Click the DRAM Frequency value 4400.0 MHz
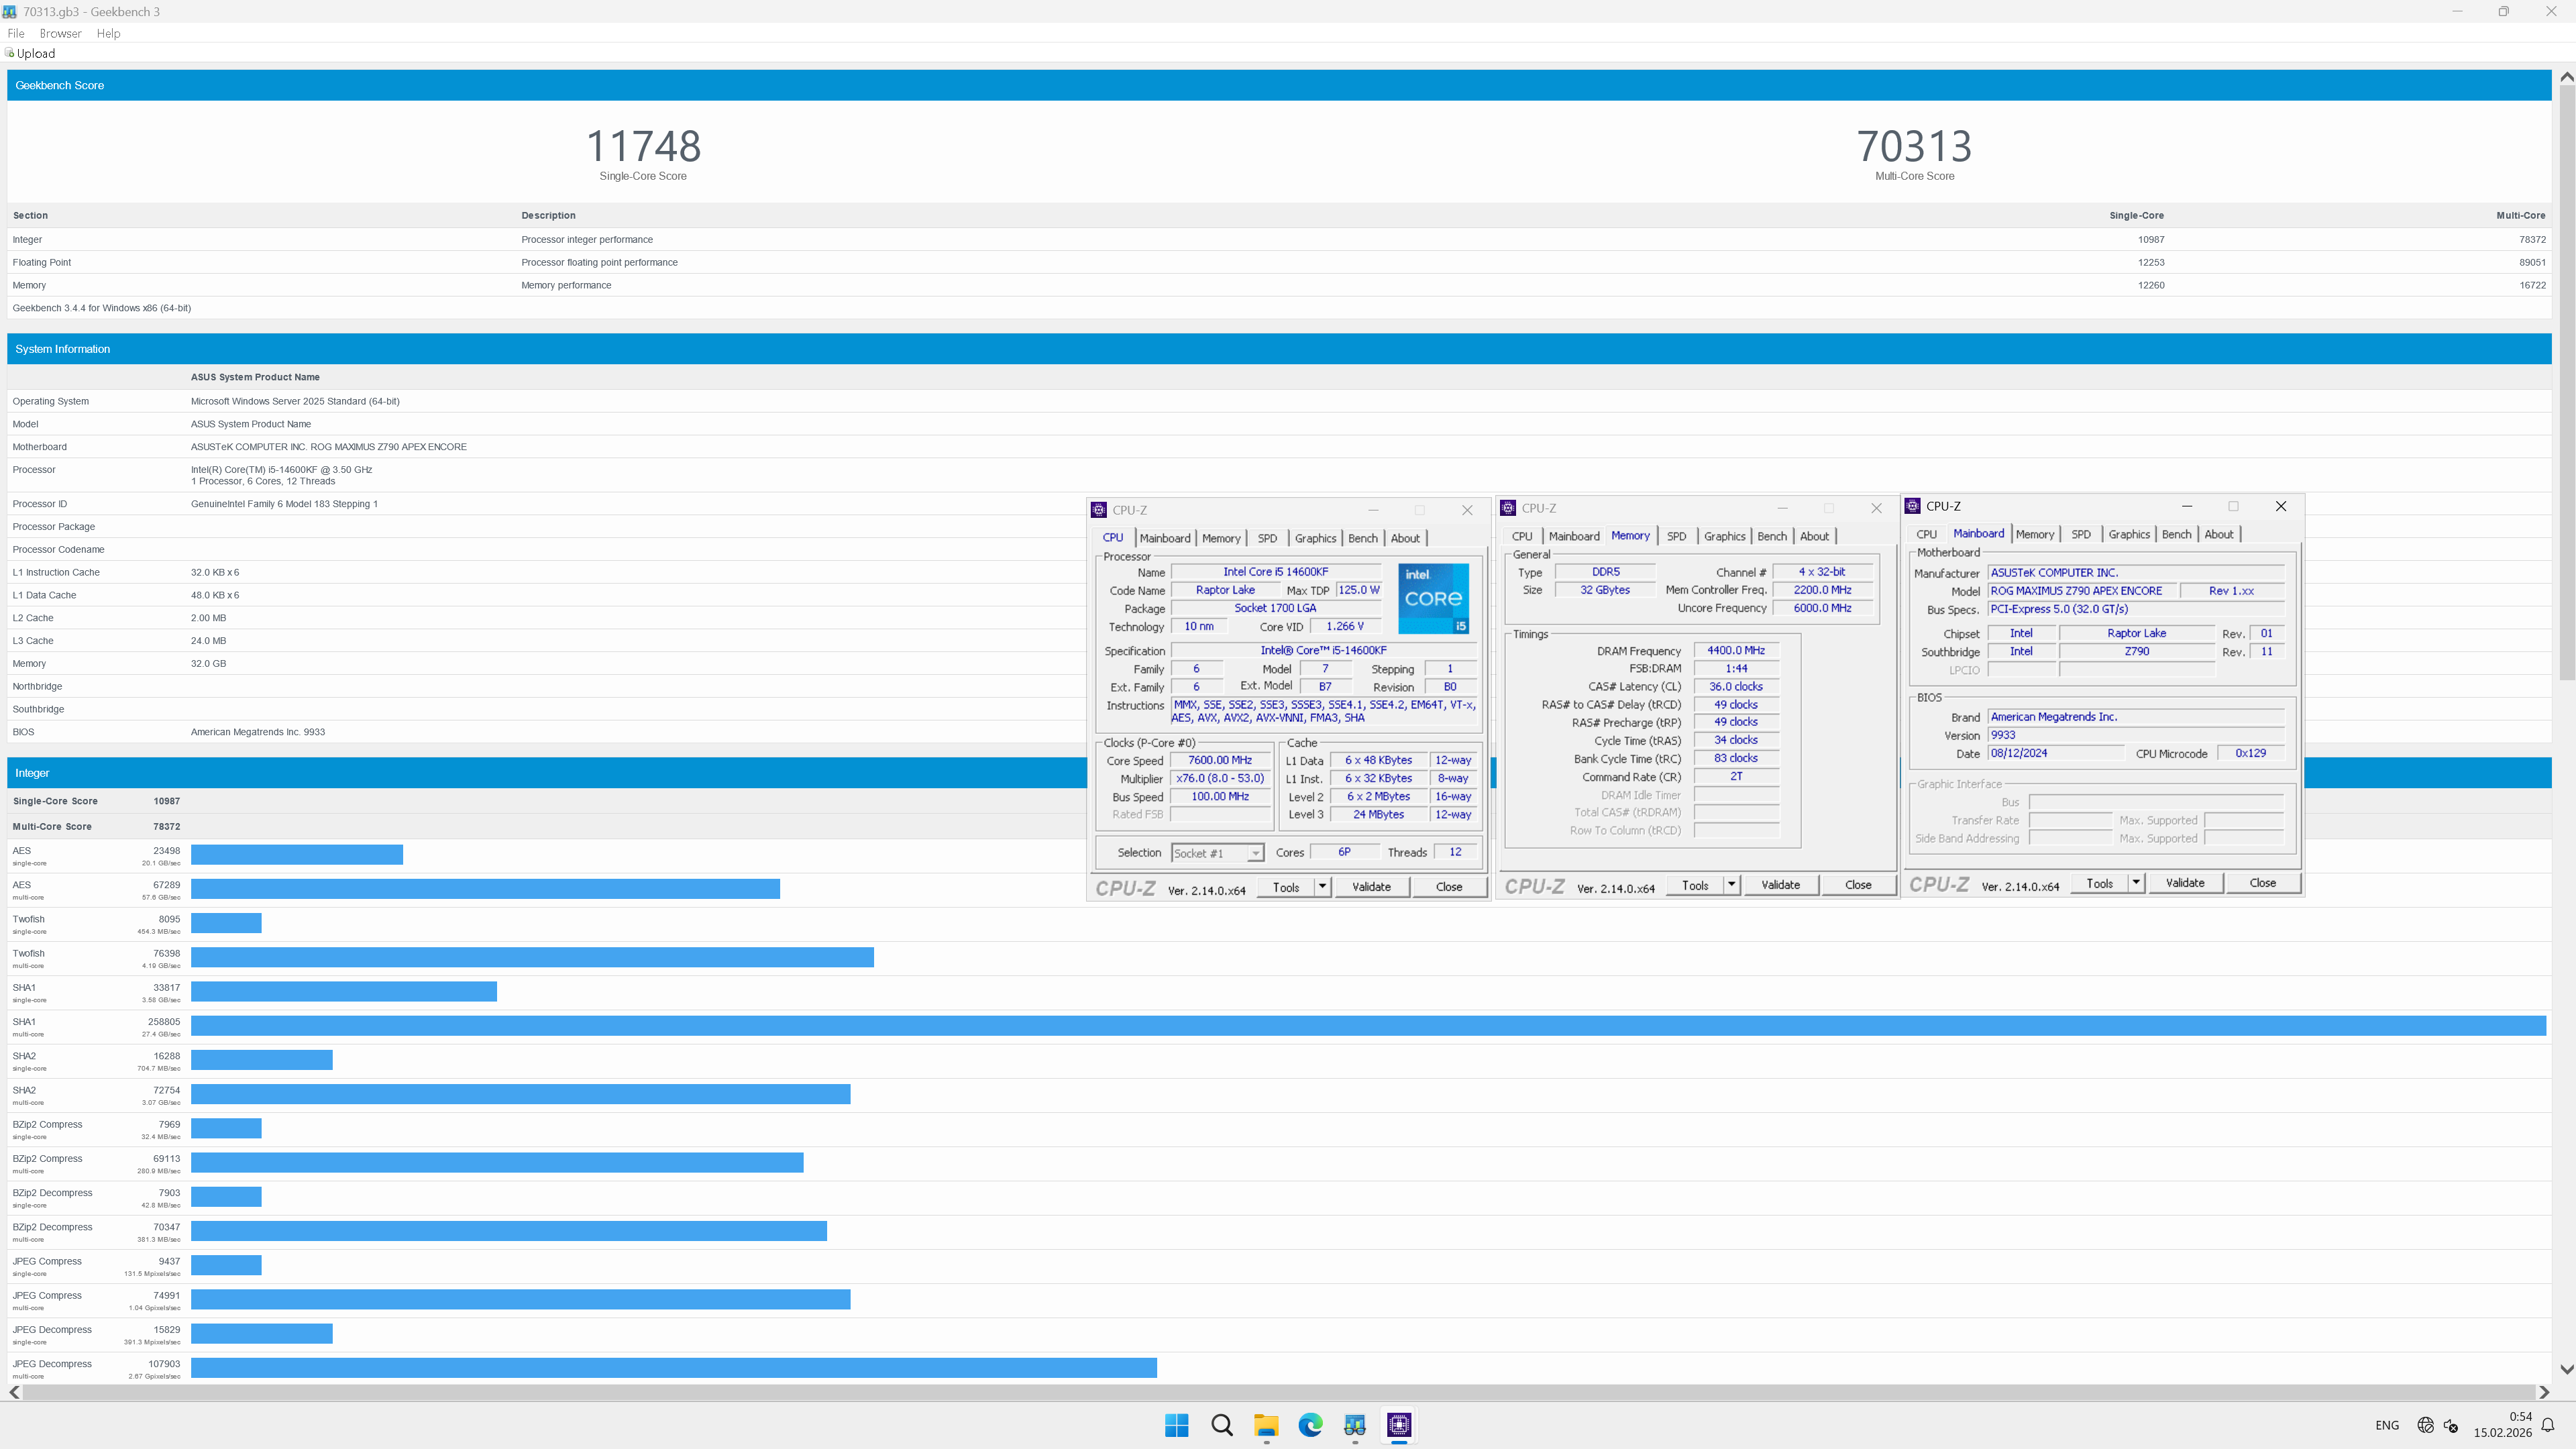The image size is (2576, 1449). [1736, 650]
